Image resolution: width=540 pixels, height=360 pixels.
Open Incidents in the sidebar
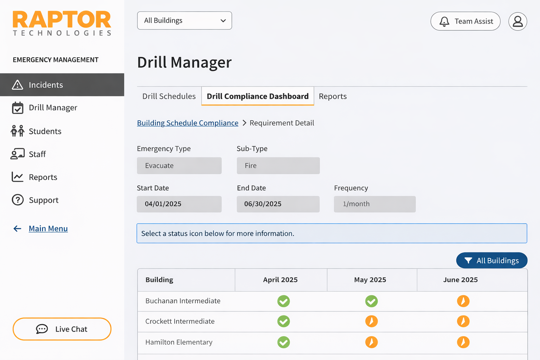[x=46, y=85]
